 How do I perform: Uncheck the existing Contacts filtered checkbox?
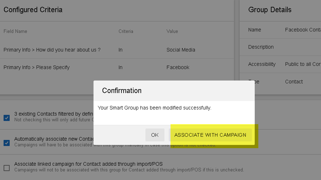6,118
